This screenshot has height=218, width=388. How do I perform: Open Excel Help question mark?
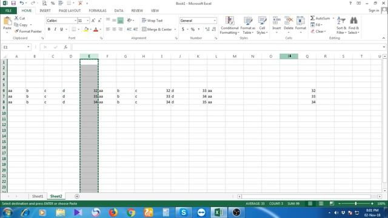[350, 3]
